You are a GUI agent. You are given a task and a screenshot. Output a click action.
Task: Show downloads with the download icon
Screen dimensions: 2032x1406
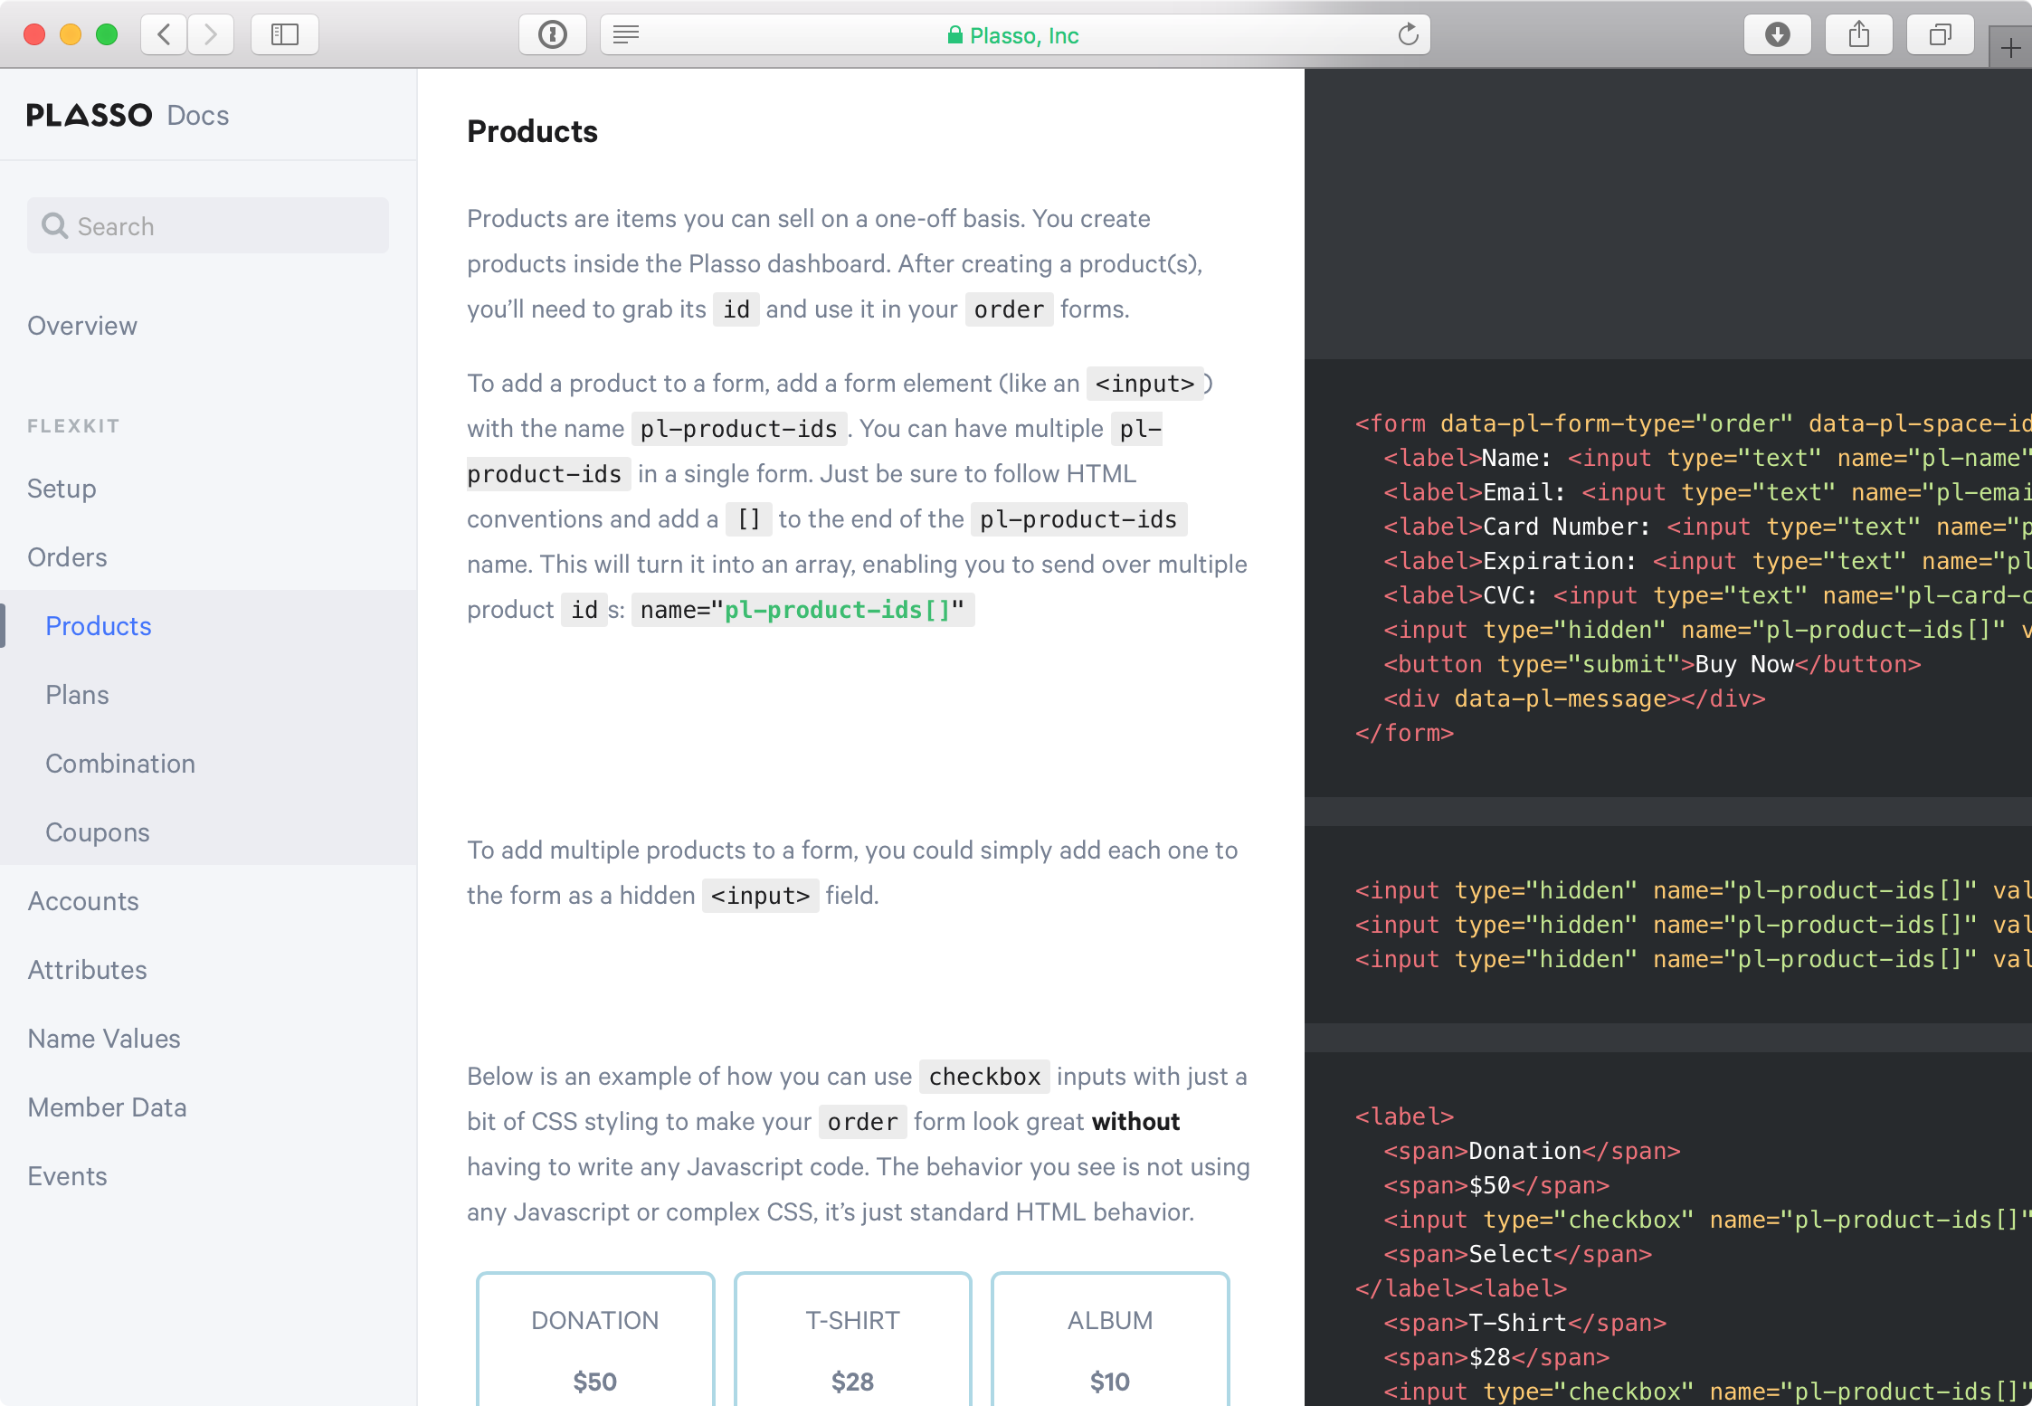1778,35
